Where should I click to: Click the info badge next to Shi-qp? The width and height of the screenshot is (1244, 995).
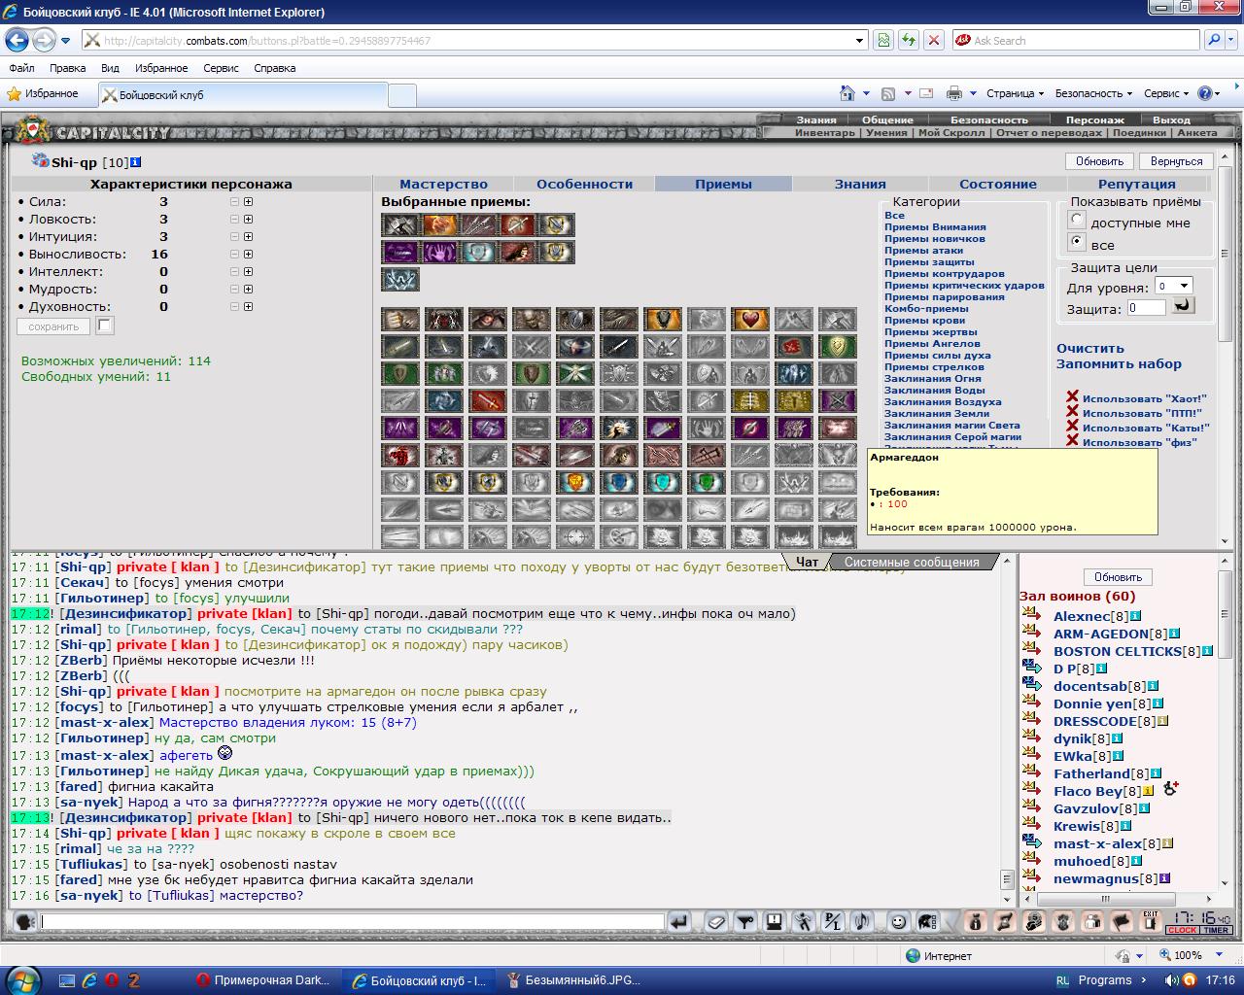[136, 162]
